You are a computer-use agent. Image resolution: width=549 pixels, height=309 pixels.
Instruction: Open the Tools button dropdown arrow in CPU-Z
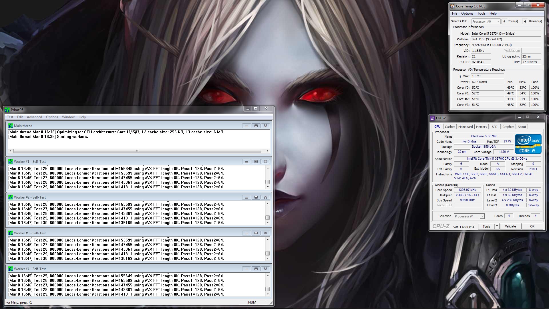[497, 226]
